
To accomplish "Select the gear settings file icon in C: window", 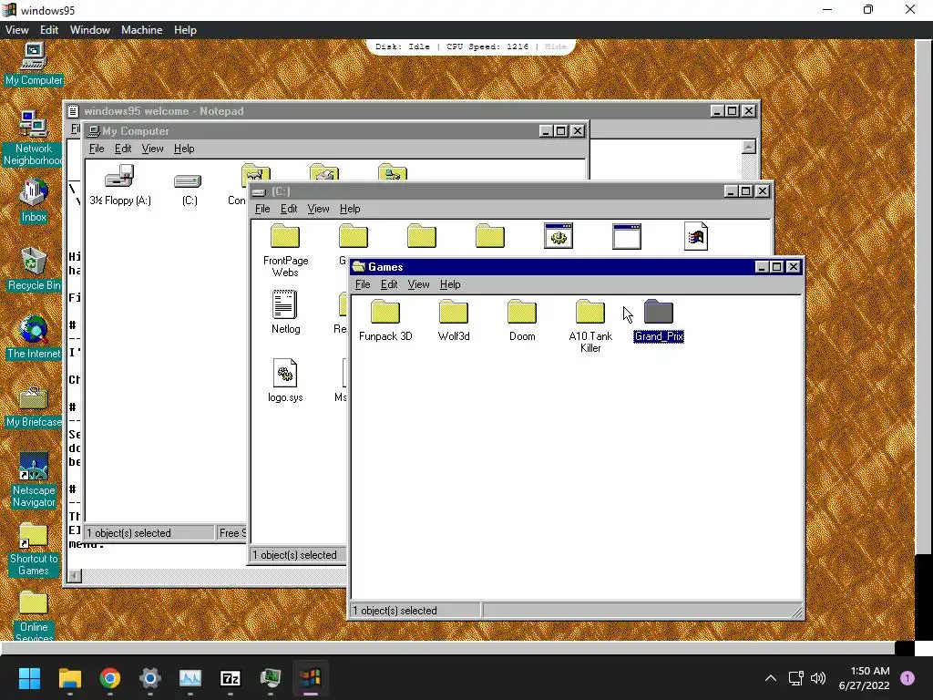I will point(559,236).
